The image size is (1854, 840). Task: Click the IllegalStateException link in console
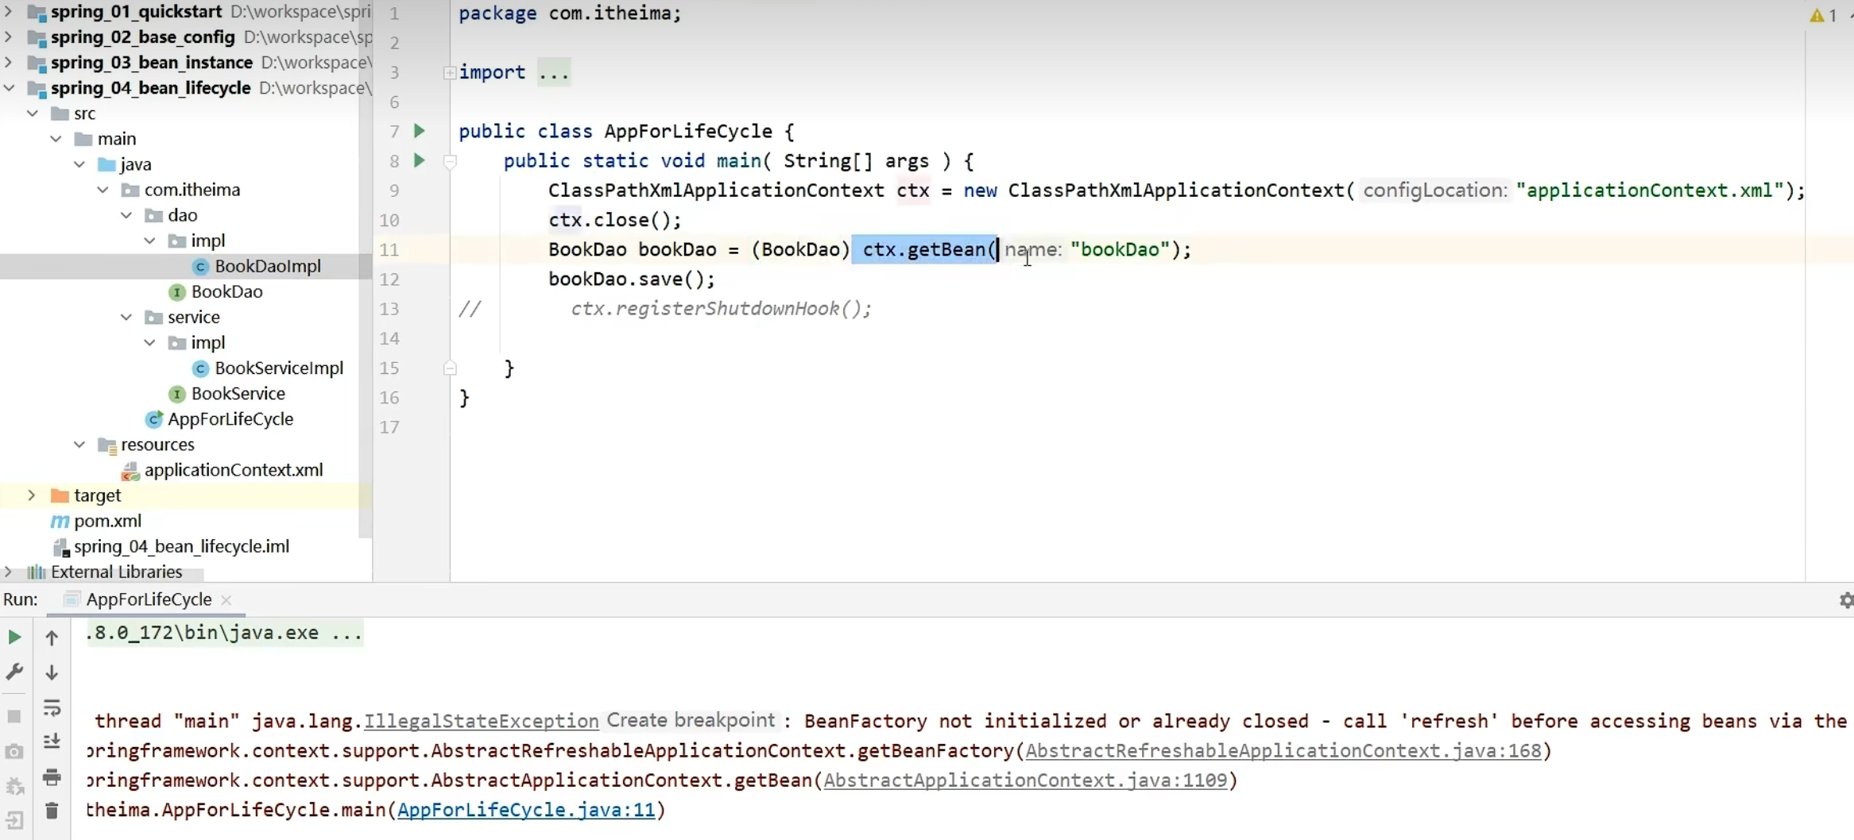pyautogui.click(x=481, y=721)
